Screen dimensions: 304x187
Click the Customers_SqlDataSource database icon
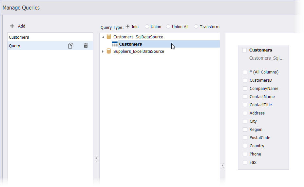[x=109, y=37]
